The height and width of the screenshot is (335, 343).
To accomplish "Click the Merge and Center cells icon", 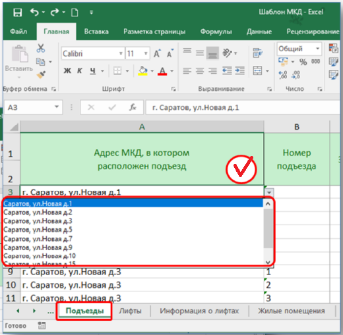I will coord(257,70).
